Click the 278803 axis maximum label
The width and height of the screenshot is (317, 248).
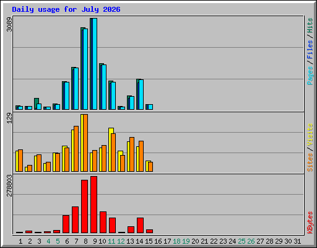[9, 185]
